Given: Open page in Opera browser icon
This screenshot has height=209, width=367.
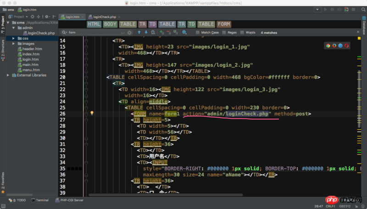Looking at the screenshot, I should point(347,45).
